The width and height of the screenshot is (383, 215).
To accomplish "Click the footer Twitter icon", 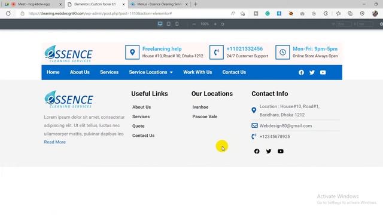I will click(x=269, y=151).
